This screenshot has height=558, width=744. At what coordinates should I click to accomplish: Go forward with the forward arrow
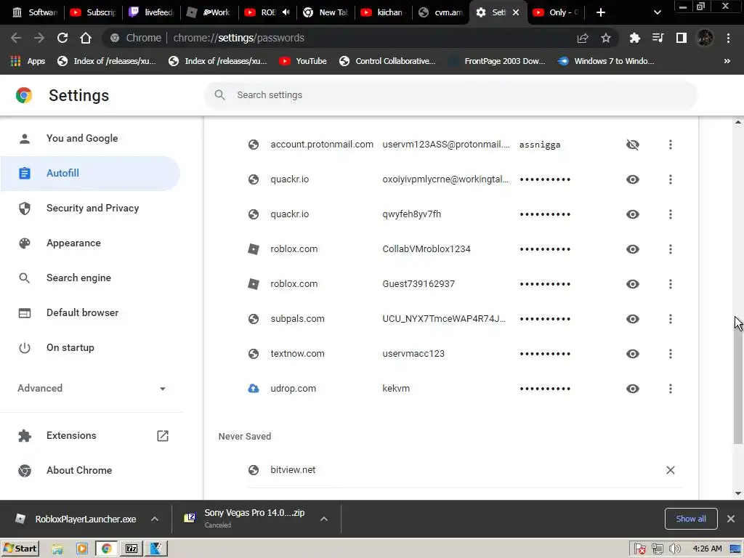click(x=39, y=38)
